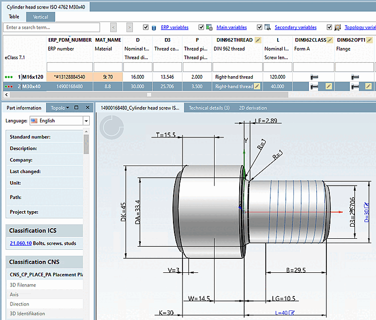Open the Language dropdown showing English
The width and height of the screenshot is (376, 320).
pos(86,120)
